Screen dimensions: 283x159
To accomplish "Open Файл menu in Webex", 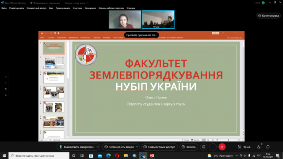I will [4, 8].
